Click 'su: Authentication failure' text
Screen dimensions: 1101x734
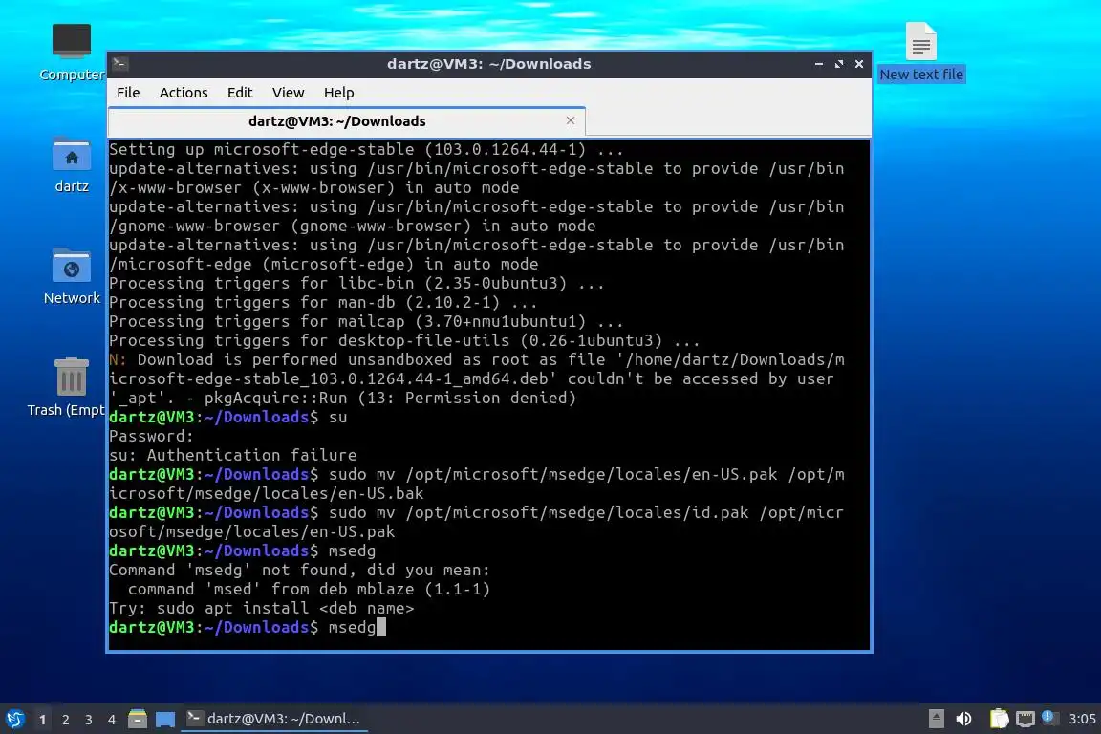tap(232, 455)
